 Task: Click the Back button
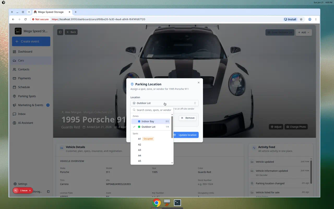pos(71,32)
